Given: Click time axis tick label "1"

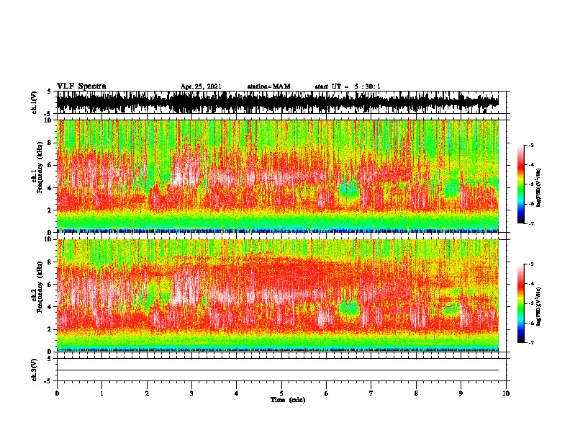Looking at the screenshot, I should [x=101, y=393].
